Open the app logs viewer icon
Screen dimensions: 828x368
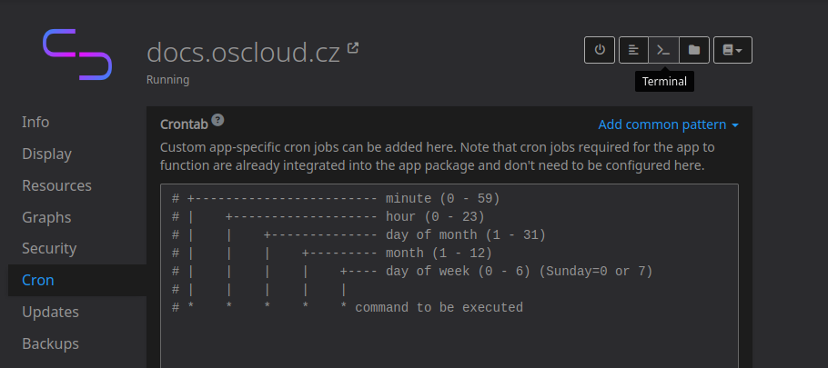[x=633, y=50]
